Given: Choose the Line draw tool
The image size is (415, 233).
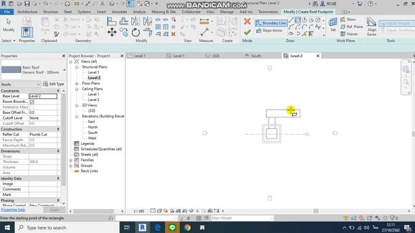Looking at the screenshot, I should [x=291, y=20].
